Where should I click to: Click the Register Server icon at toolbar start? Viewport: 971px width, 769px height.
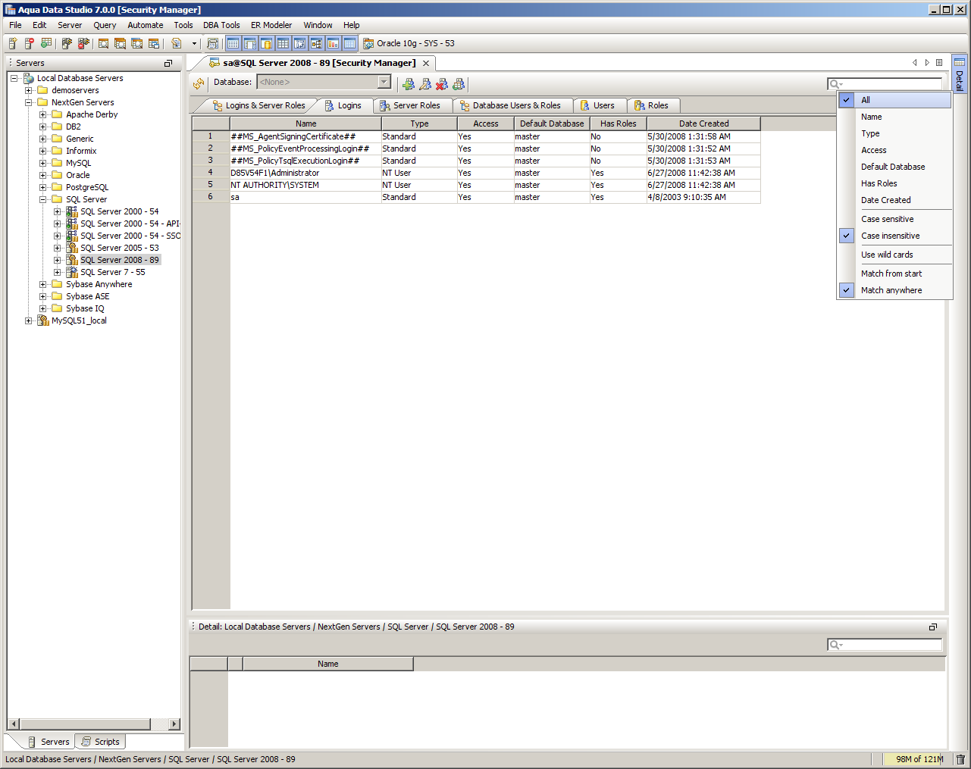[13, 43]
